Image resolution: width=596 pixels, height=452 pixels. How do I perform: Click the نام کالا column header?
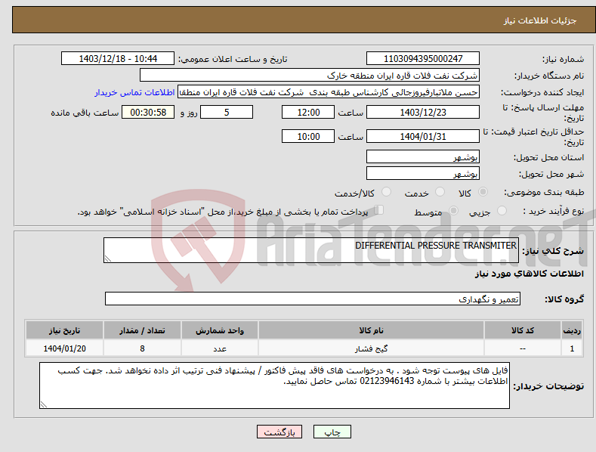[x=371, y=330]
